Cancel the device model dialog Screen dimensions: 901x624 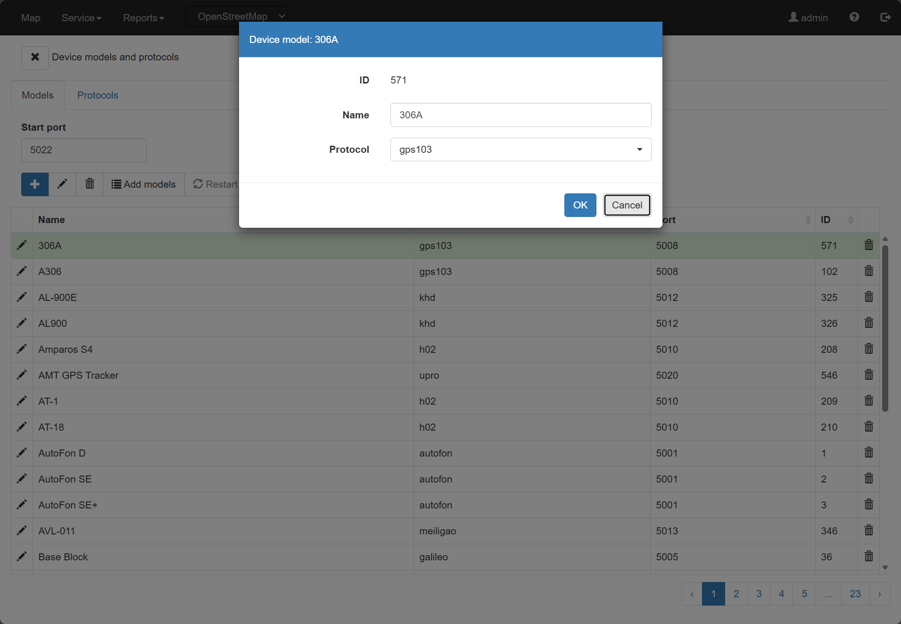pyautogui.click(x=627, y=205)
